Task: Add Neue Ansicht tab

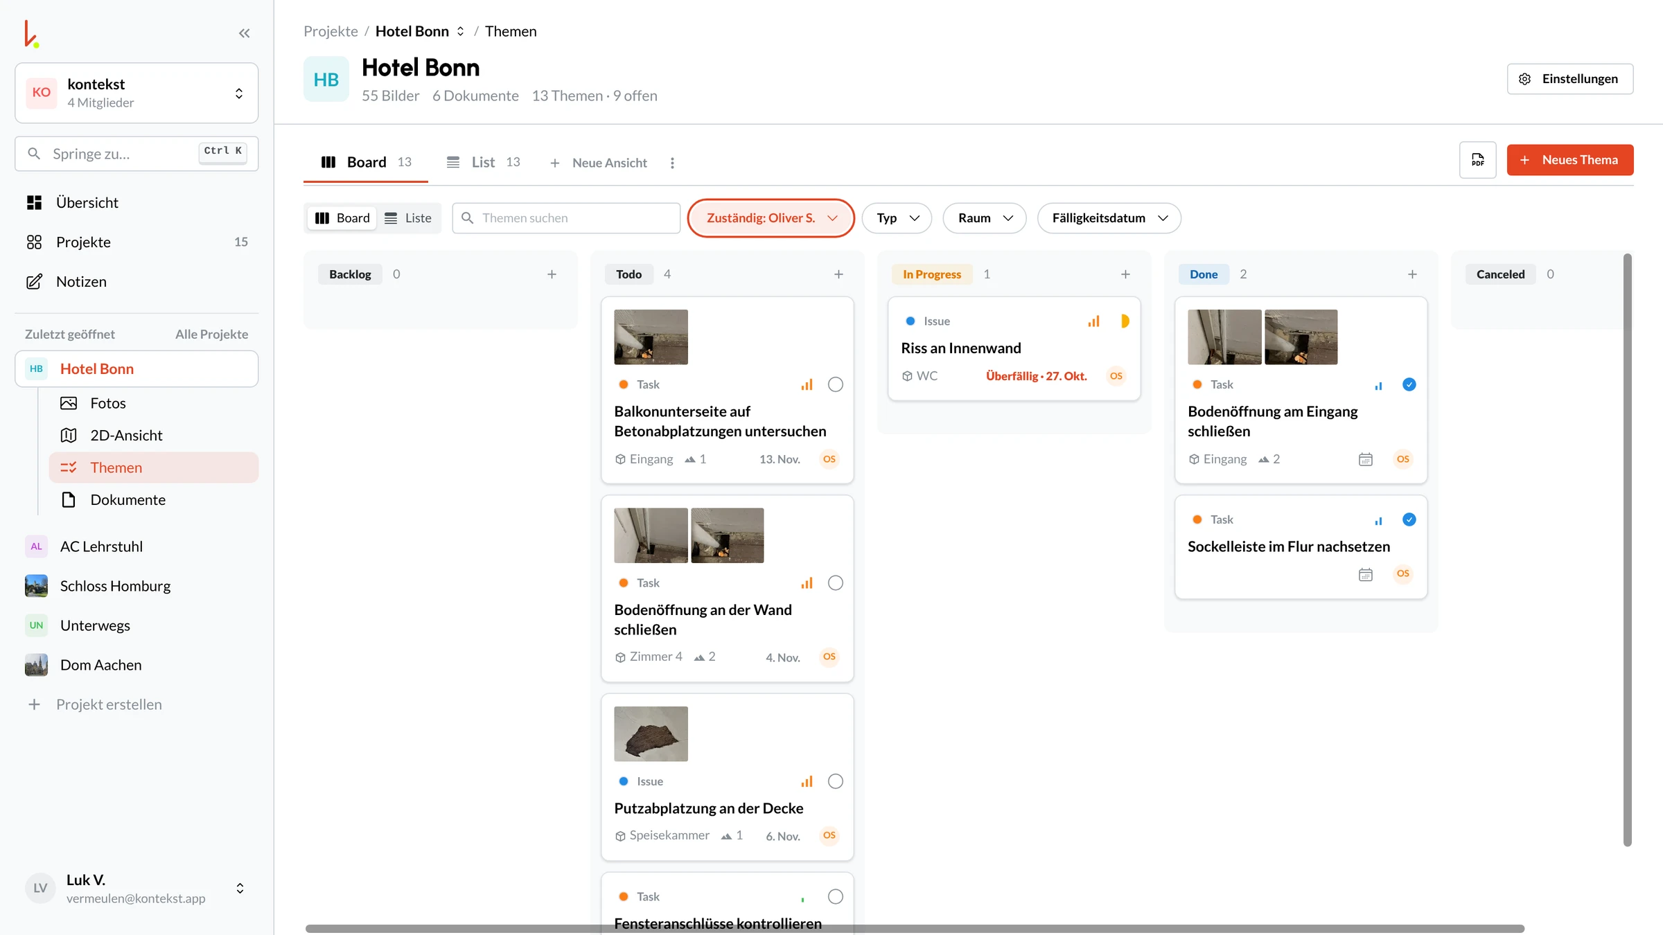Action: (x=598, y=163)
